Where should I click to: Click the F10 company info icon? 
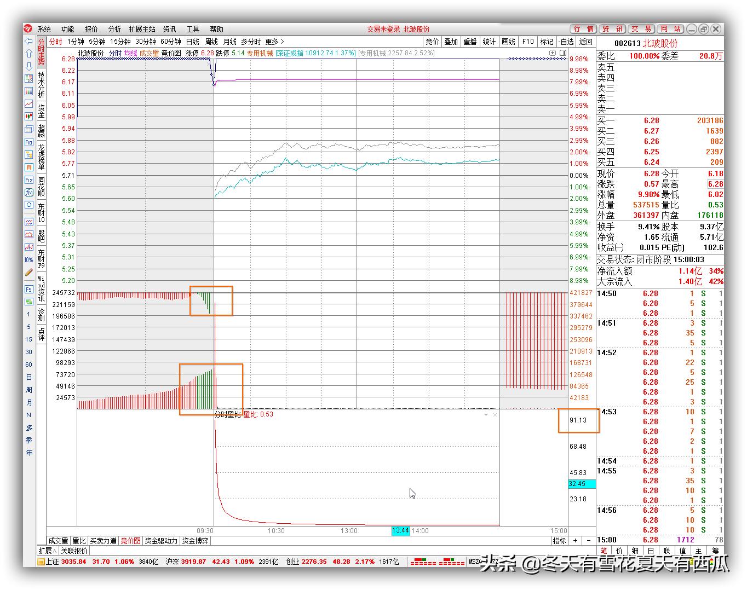29,142
